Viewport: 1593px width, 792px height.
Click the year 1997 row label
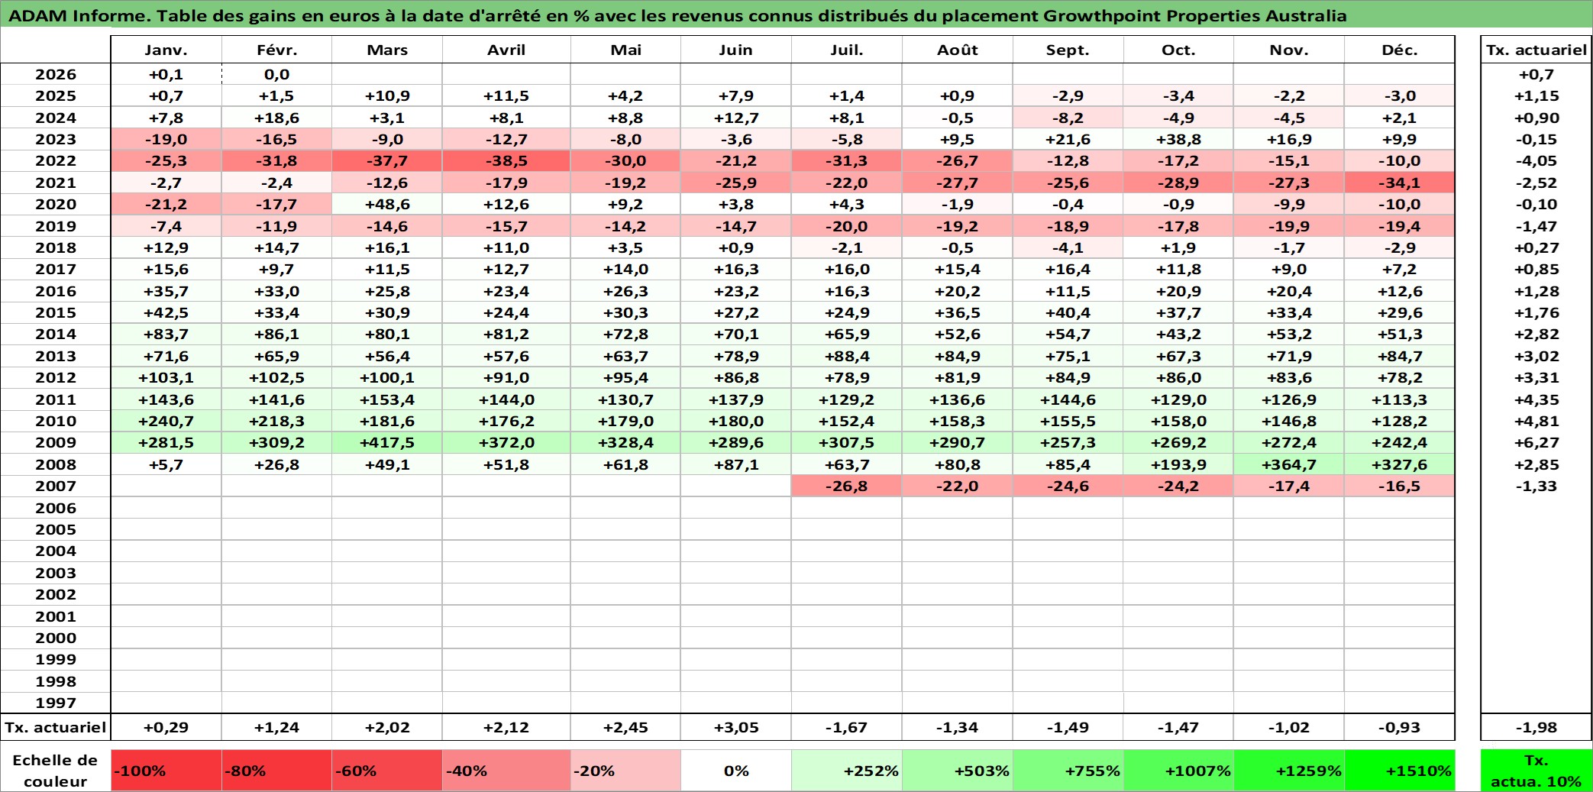click(56, 703)
